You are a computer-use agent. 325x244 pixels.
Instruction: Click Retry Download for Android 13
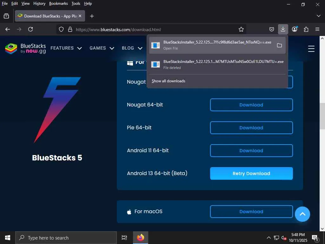point(251,173)
